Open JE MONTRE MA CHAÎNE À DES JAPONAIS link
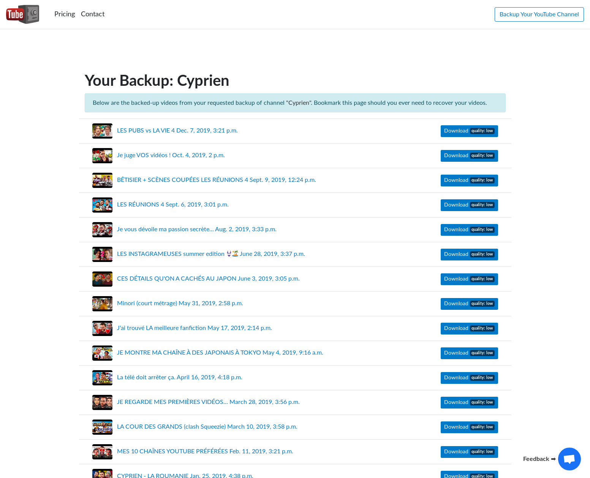590x478 pixels. [220, 353]
